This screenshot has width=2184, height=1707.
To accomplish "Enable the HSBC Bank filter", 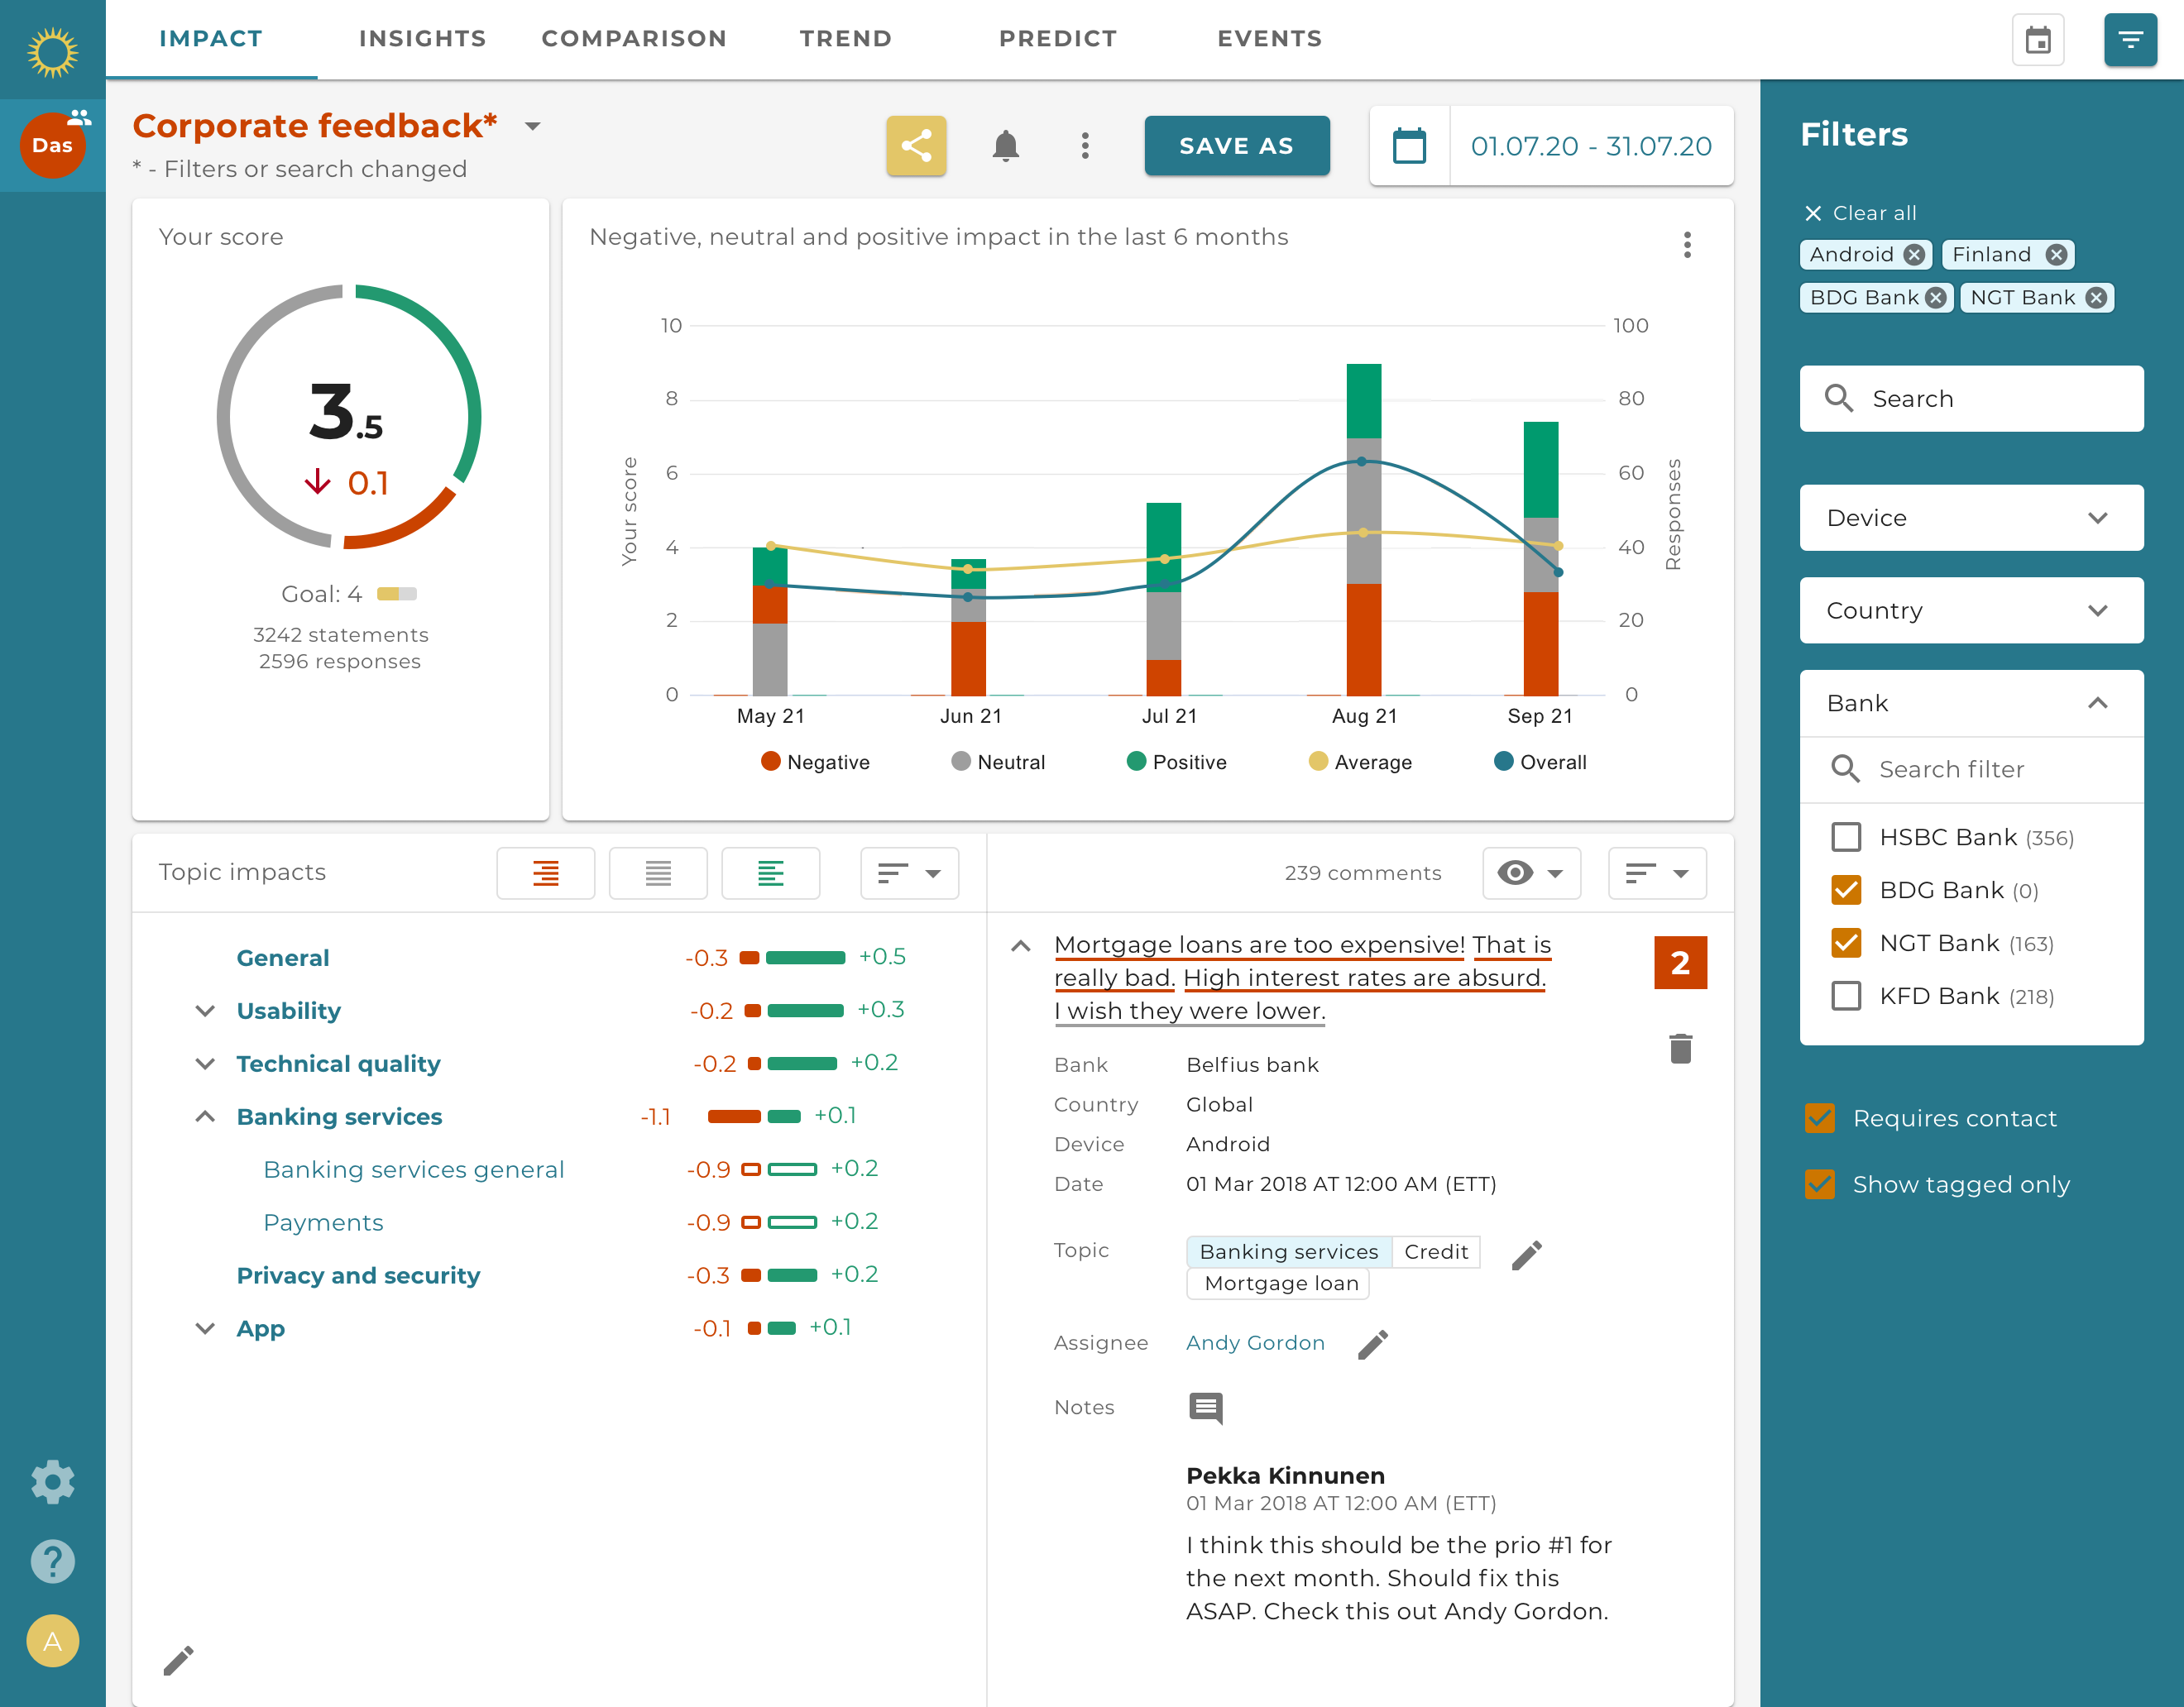I will pyautogui.click(x=1846, y=837).
